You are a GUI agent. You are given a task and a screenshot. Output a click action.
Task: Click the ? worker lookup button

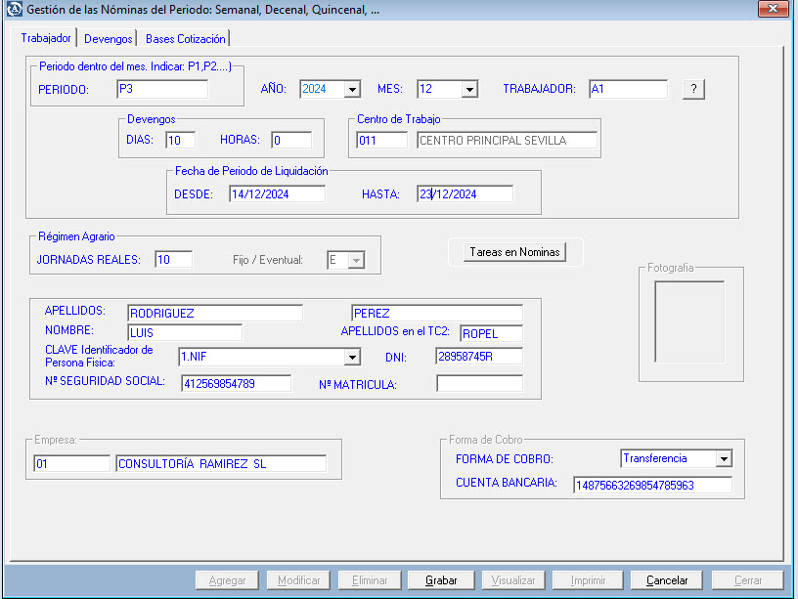(x=693, y=89)
